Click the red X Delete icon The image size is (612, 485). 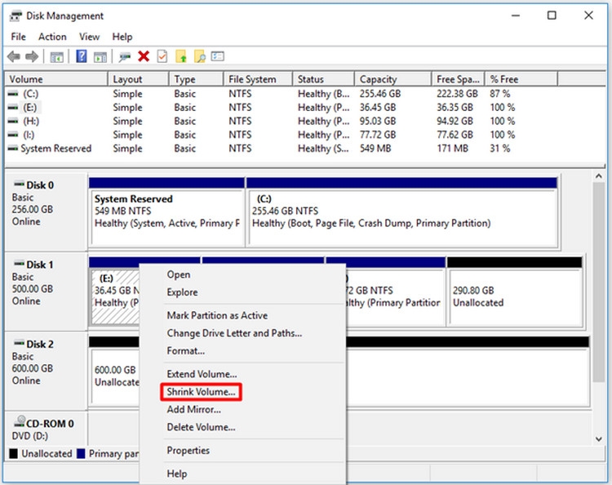pos(144,56)
